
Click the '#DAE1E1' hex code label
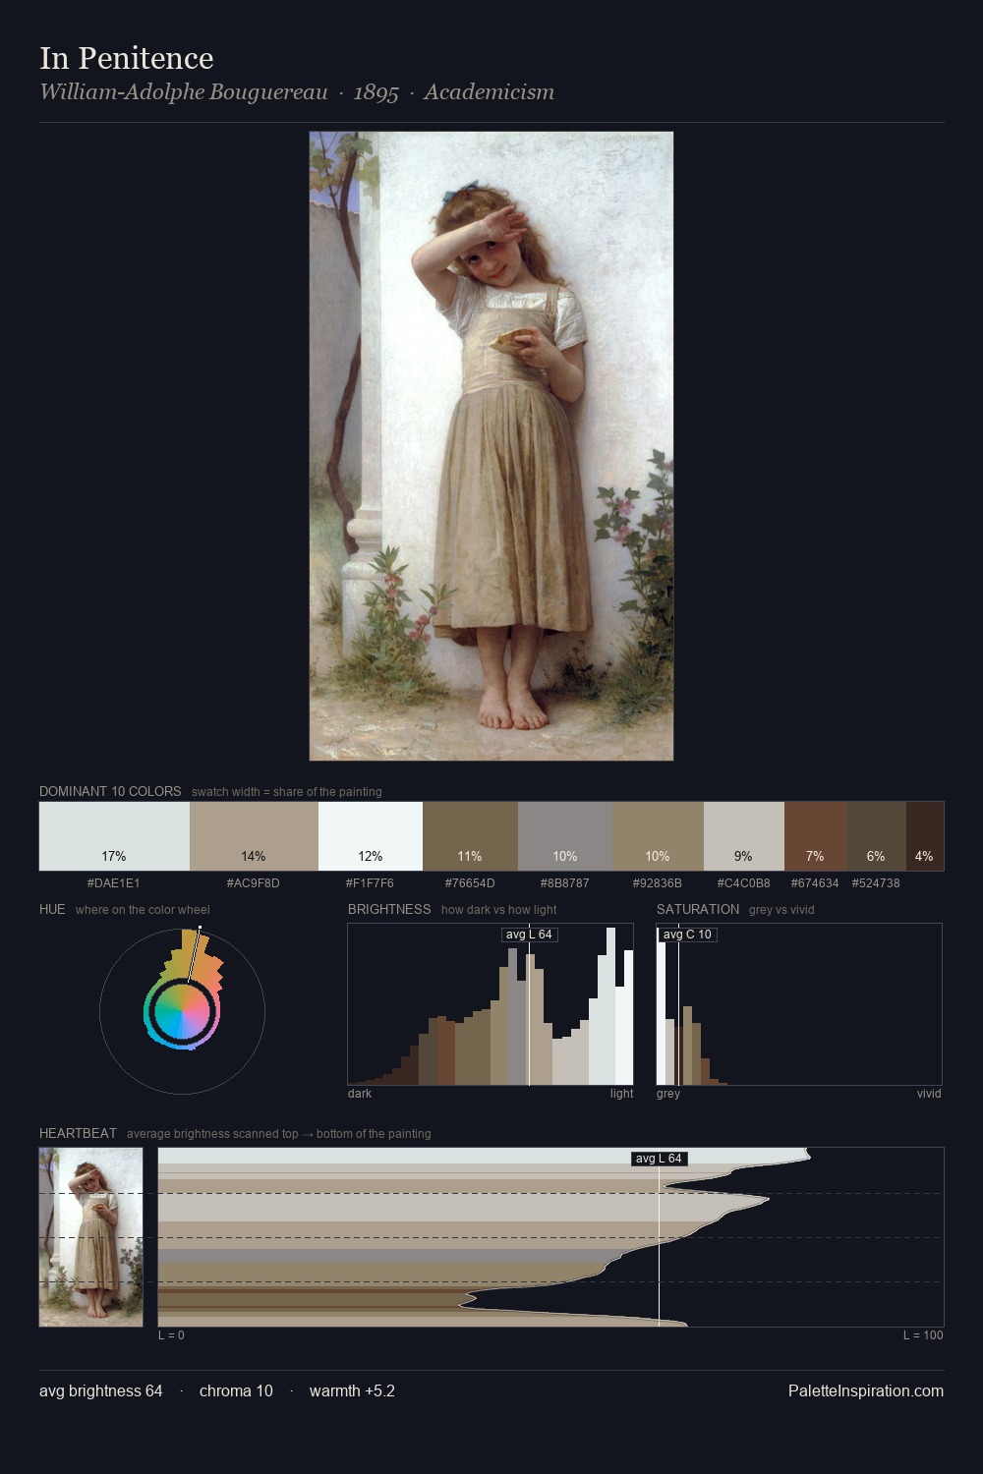tap(114, 882)
